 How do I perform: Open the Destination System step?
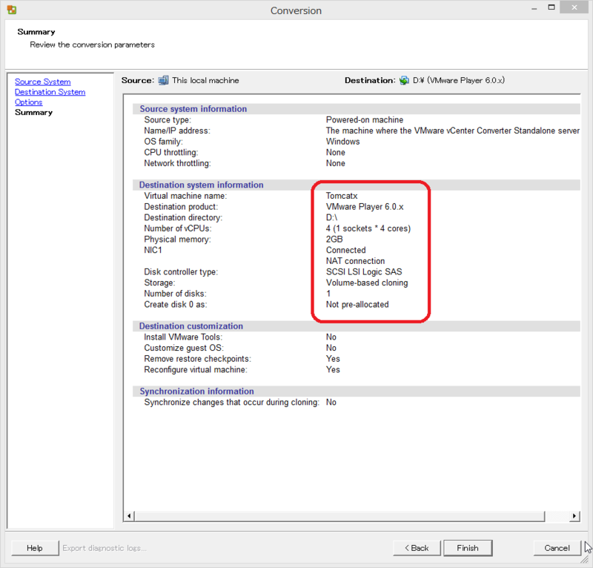pos(50,92)
